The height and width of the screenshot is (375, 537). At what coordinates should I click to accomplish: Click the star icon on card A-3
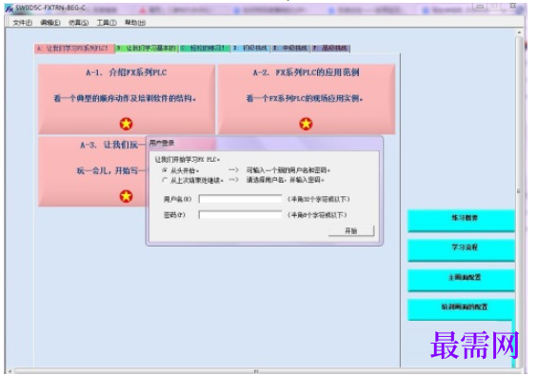tap(126, 196)
